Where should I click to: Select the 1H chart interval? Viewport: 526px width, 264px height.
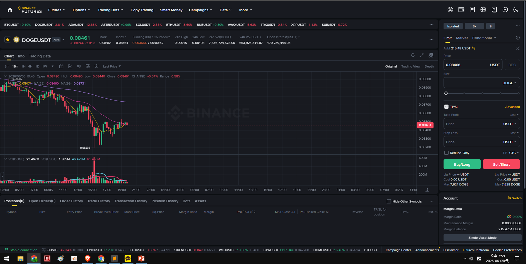point(24,67)
